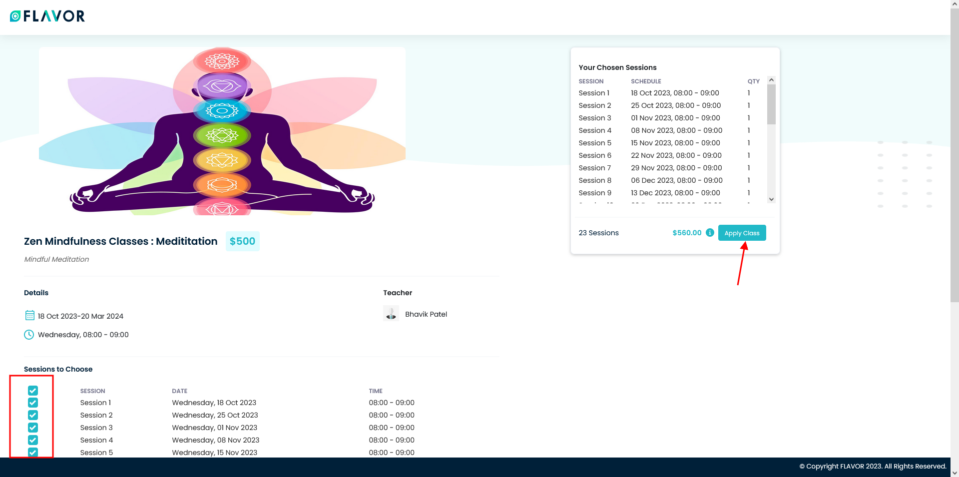Click the chosen sessions list scroll-up arrow
Screen dimensions: 959x477
tap(771, 80)
